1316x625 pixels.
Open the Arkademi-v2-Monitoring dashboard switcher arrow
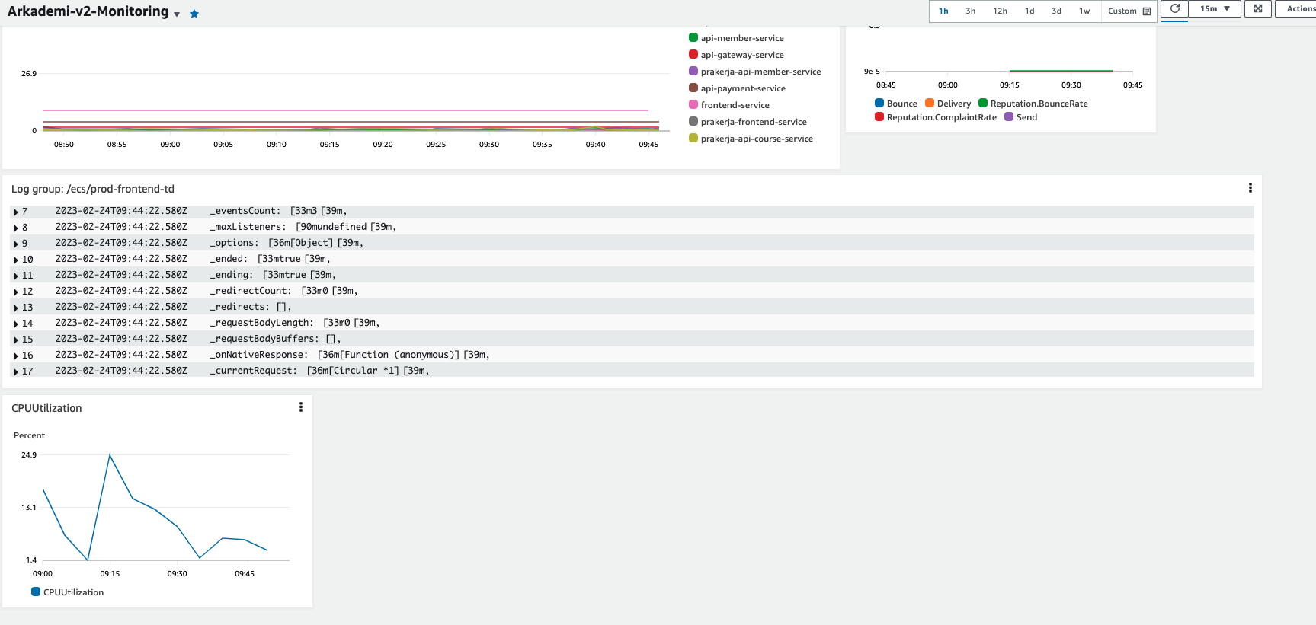pyautogui.click(x=177, y=14)
